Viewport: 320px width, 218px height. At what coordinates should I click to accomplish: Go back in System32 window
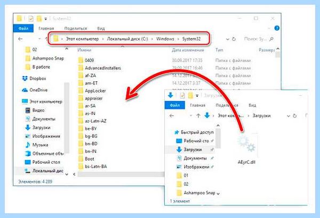(x=20, y=39)
